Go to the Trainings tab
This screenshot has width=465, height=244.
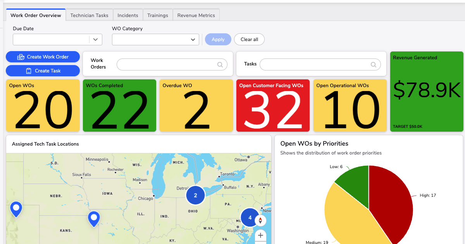[x=158, y=15]
